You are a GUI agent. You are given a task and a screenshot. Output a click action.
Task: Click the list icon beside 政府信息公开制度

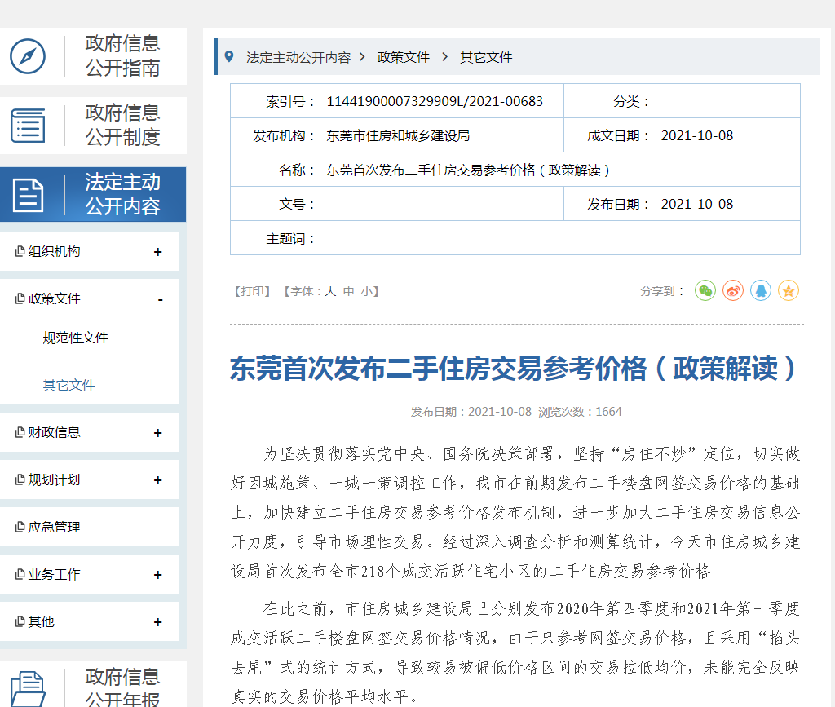(28, 126)
